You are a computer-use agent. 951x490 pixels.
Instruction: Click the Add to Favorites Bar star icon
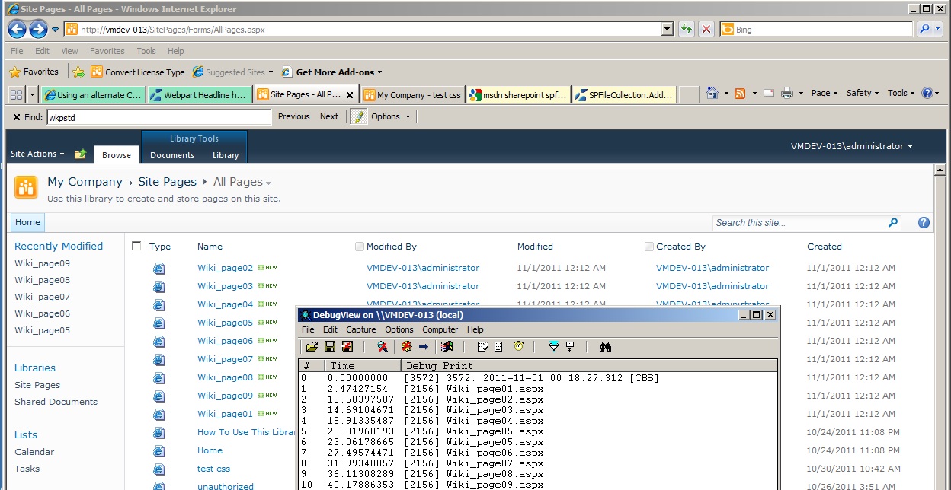click(x=78, y=72)
